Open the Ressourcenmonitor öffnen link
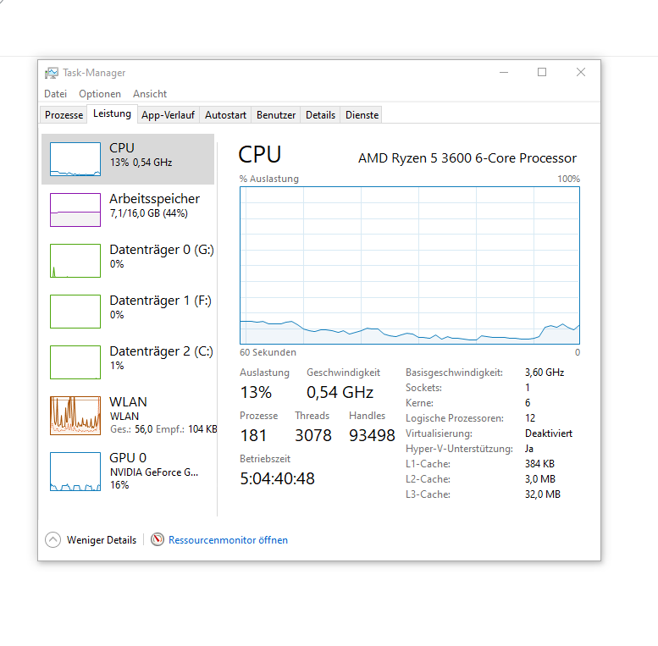658x646 pixels. coord(228,540)
